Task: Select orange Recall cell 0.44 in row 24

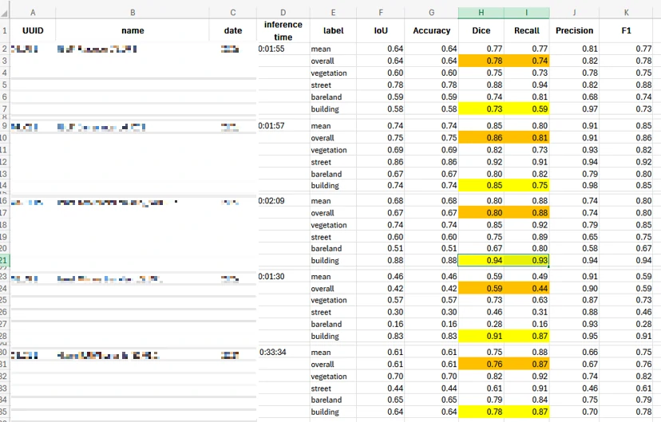Action: pyautogui.click(x=527, y=289)
